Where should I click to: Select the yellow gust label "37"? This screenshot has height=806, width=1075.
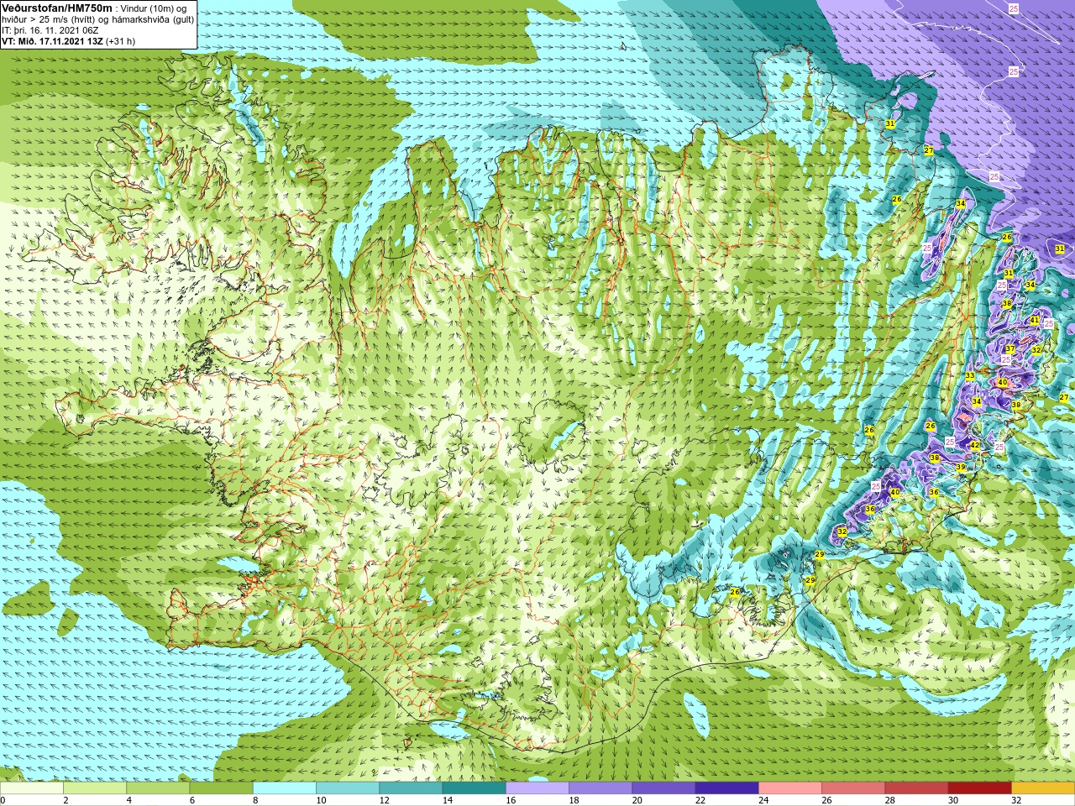click(1010, 349)
